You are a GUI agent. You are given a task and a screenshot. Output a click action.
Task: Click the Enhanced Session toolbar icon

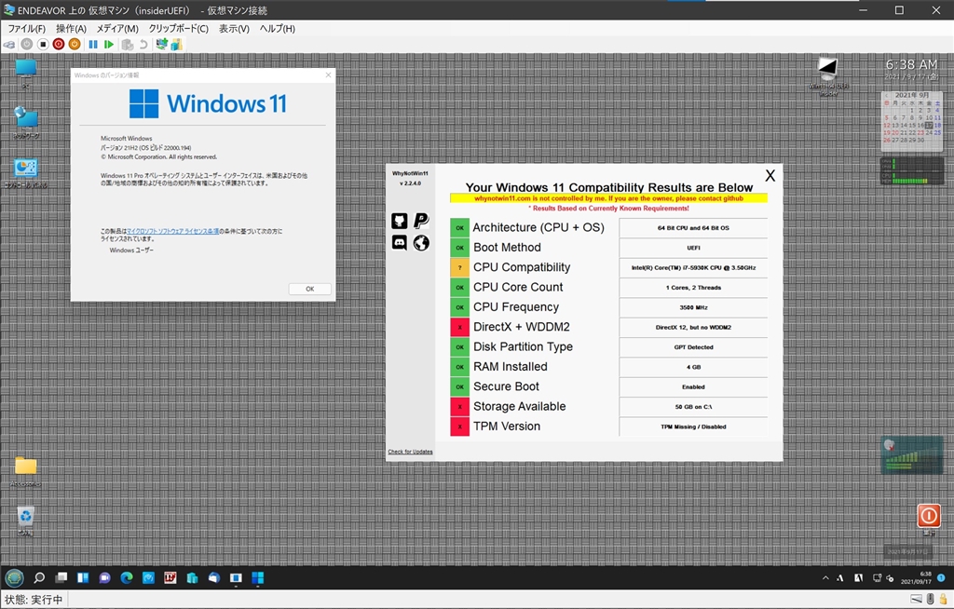click(x=161, y=45)
